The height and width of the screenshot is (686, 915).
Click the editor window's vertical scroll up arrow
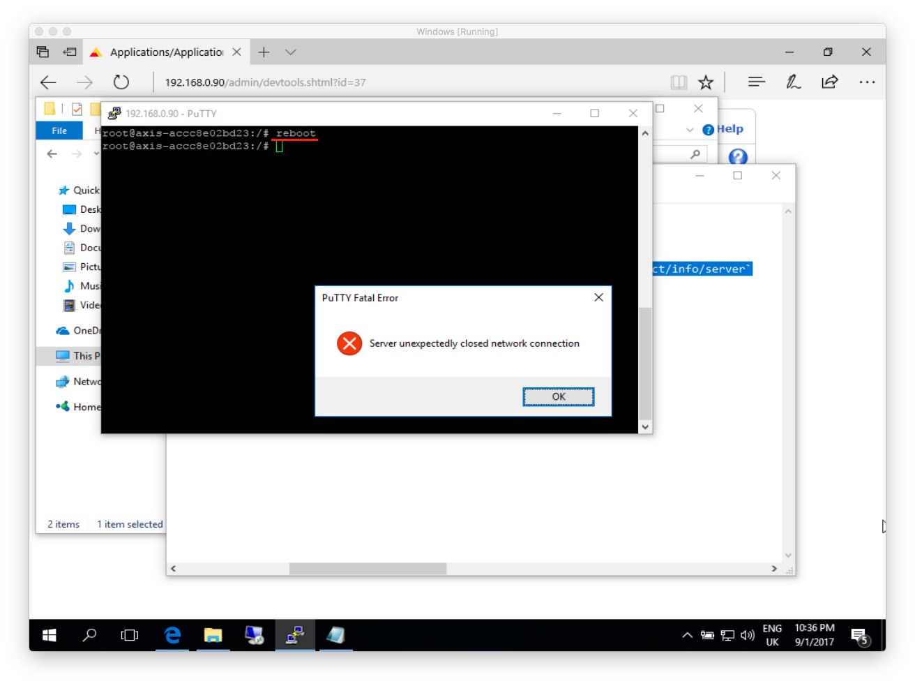tap(788, 211)
